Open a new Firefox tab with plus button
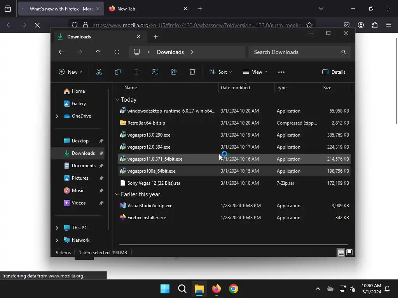The width and height of the screenshot is (398, 298). (200, 9)
